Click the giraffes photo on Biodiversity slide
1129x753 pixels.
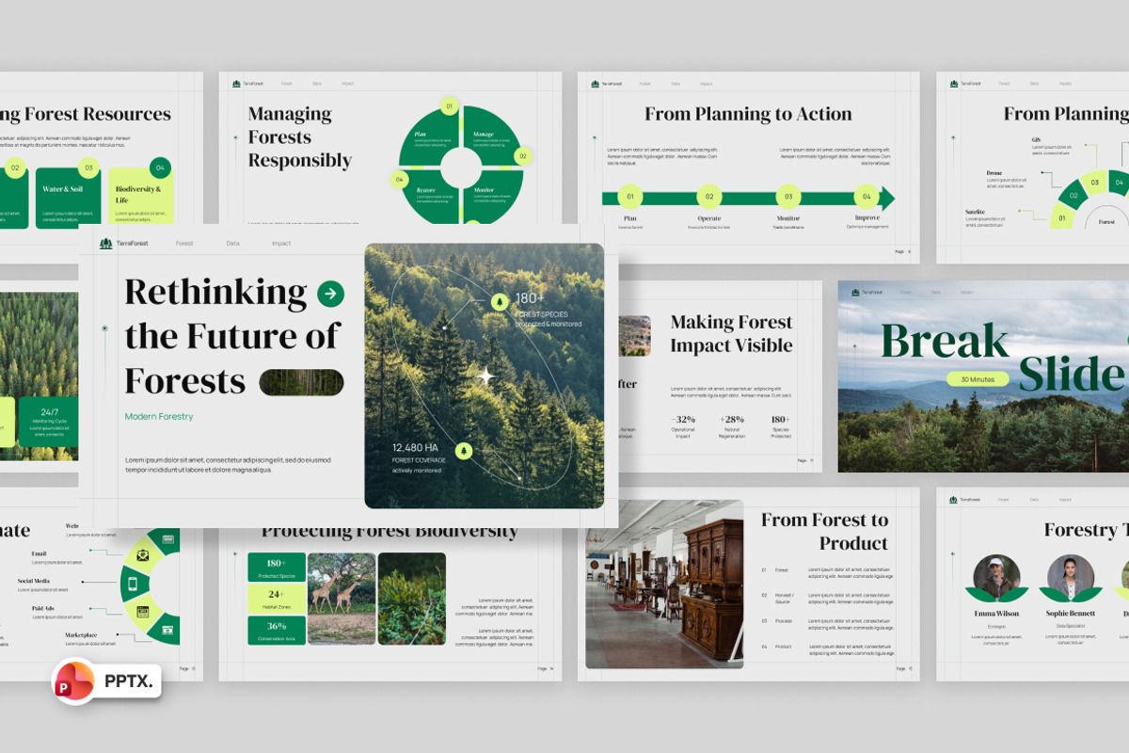click(342, 599)
